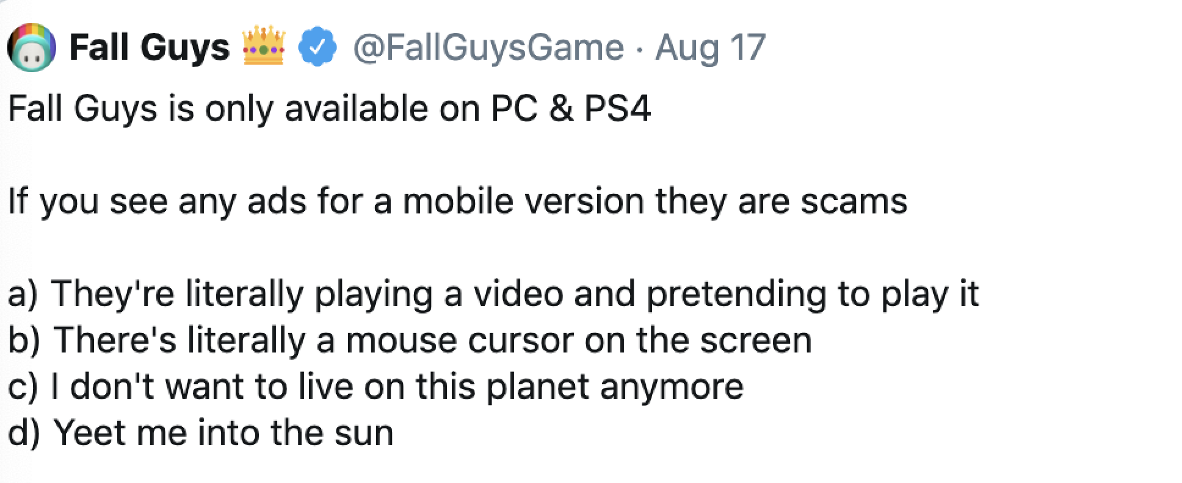The height and width of the screenshot is (483, 1182).
Task: Visit the @FallGuysGame handle link
Action: click(x=488, y=48)
